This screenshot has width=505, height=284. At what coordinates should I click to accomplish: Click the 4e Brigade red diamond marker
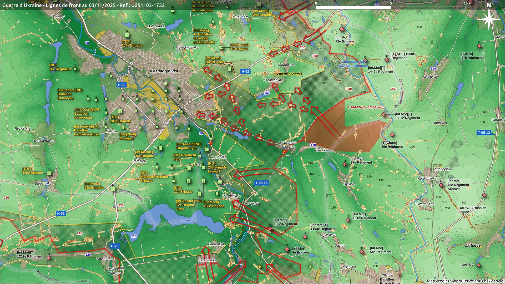click(287, 249)
